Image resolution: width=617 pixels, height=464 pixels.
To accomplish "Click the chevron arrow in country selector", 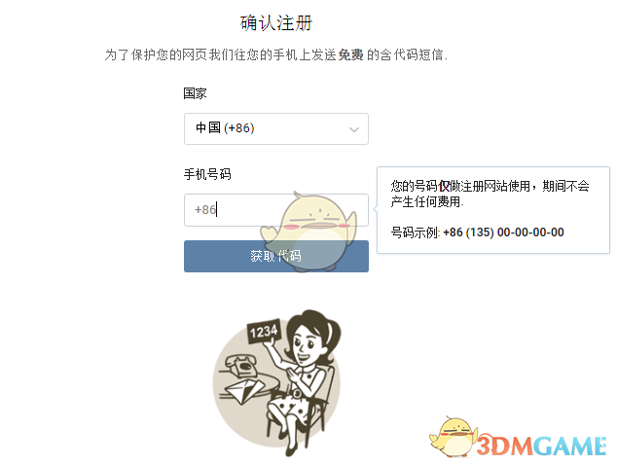I will 354,129.
